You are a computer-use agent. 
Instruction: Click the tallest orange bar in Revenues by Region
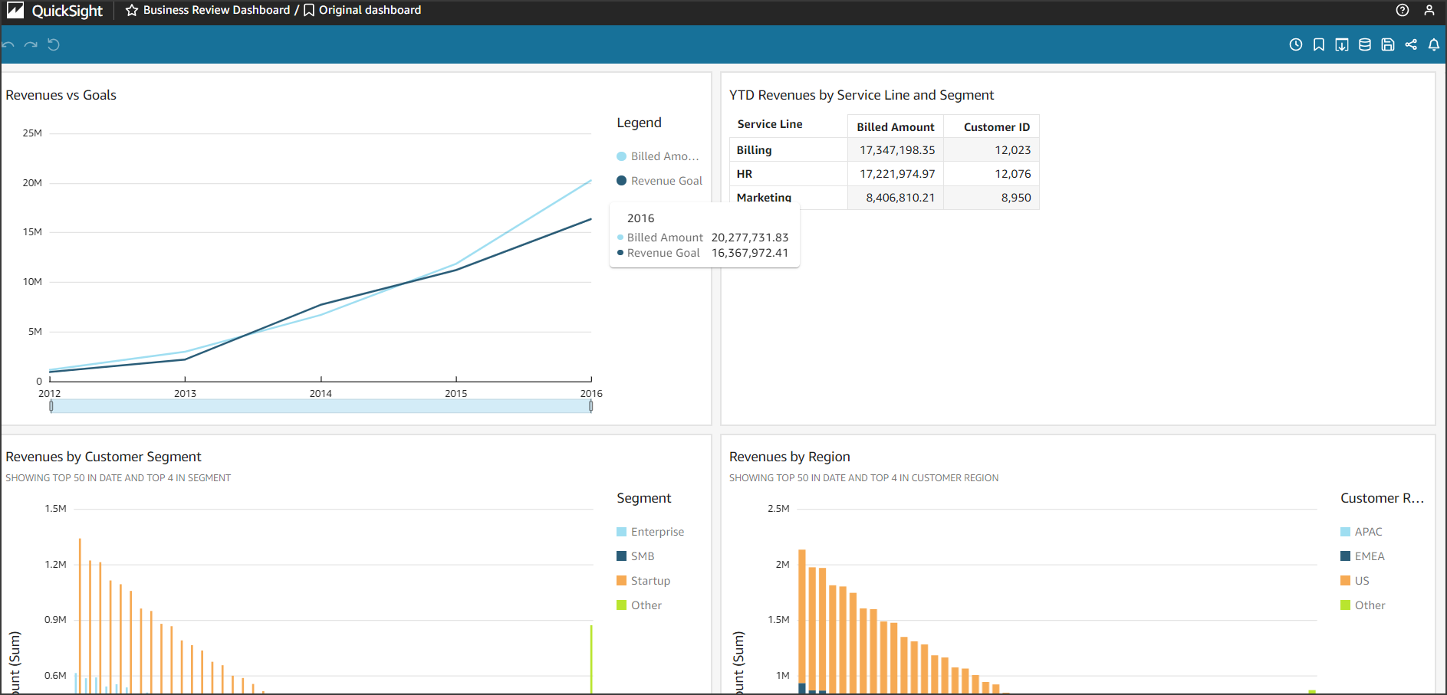(x=802, y=617)
